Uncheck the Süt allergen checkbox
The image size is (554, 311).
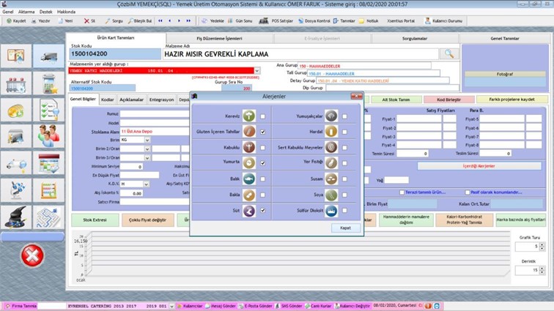tap(262, 211)
